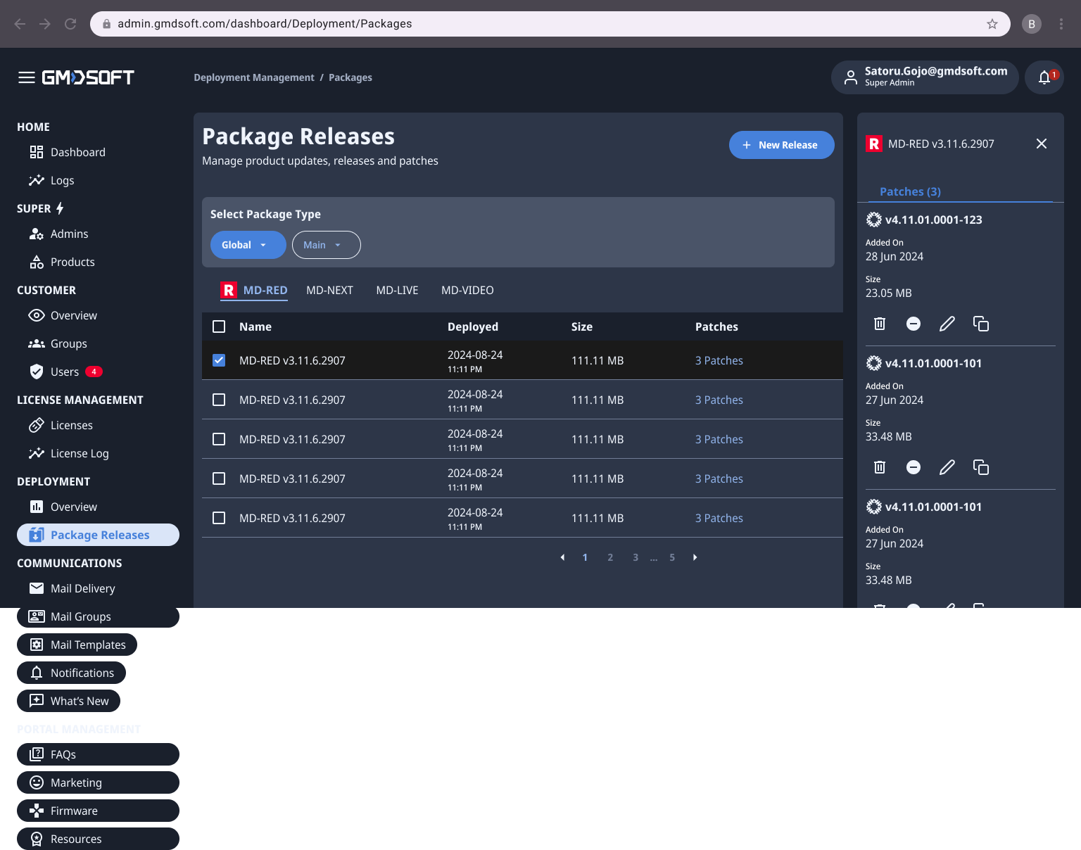This screenshot has width=1081, height=850.
Task: Click the New Release button
Action: (x=782, y=145)
